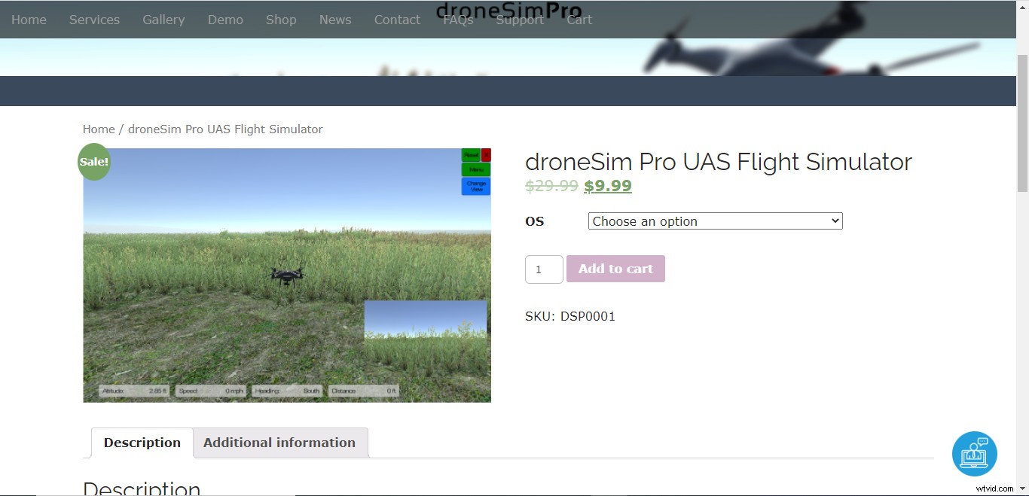Select the Description tab
1029x496 pixels.
pyautogui.click(x=142, y=443)
